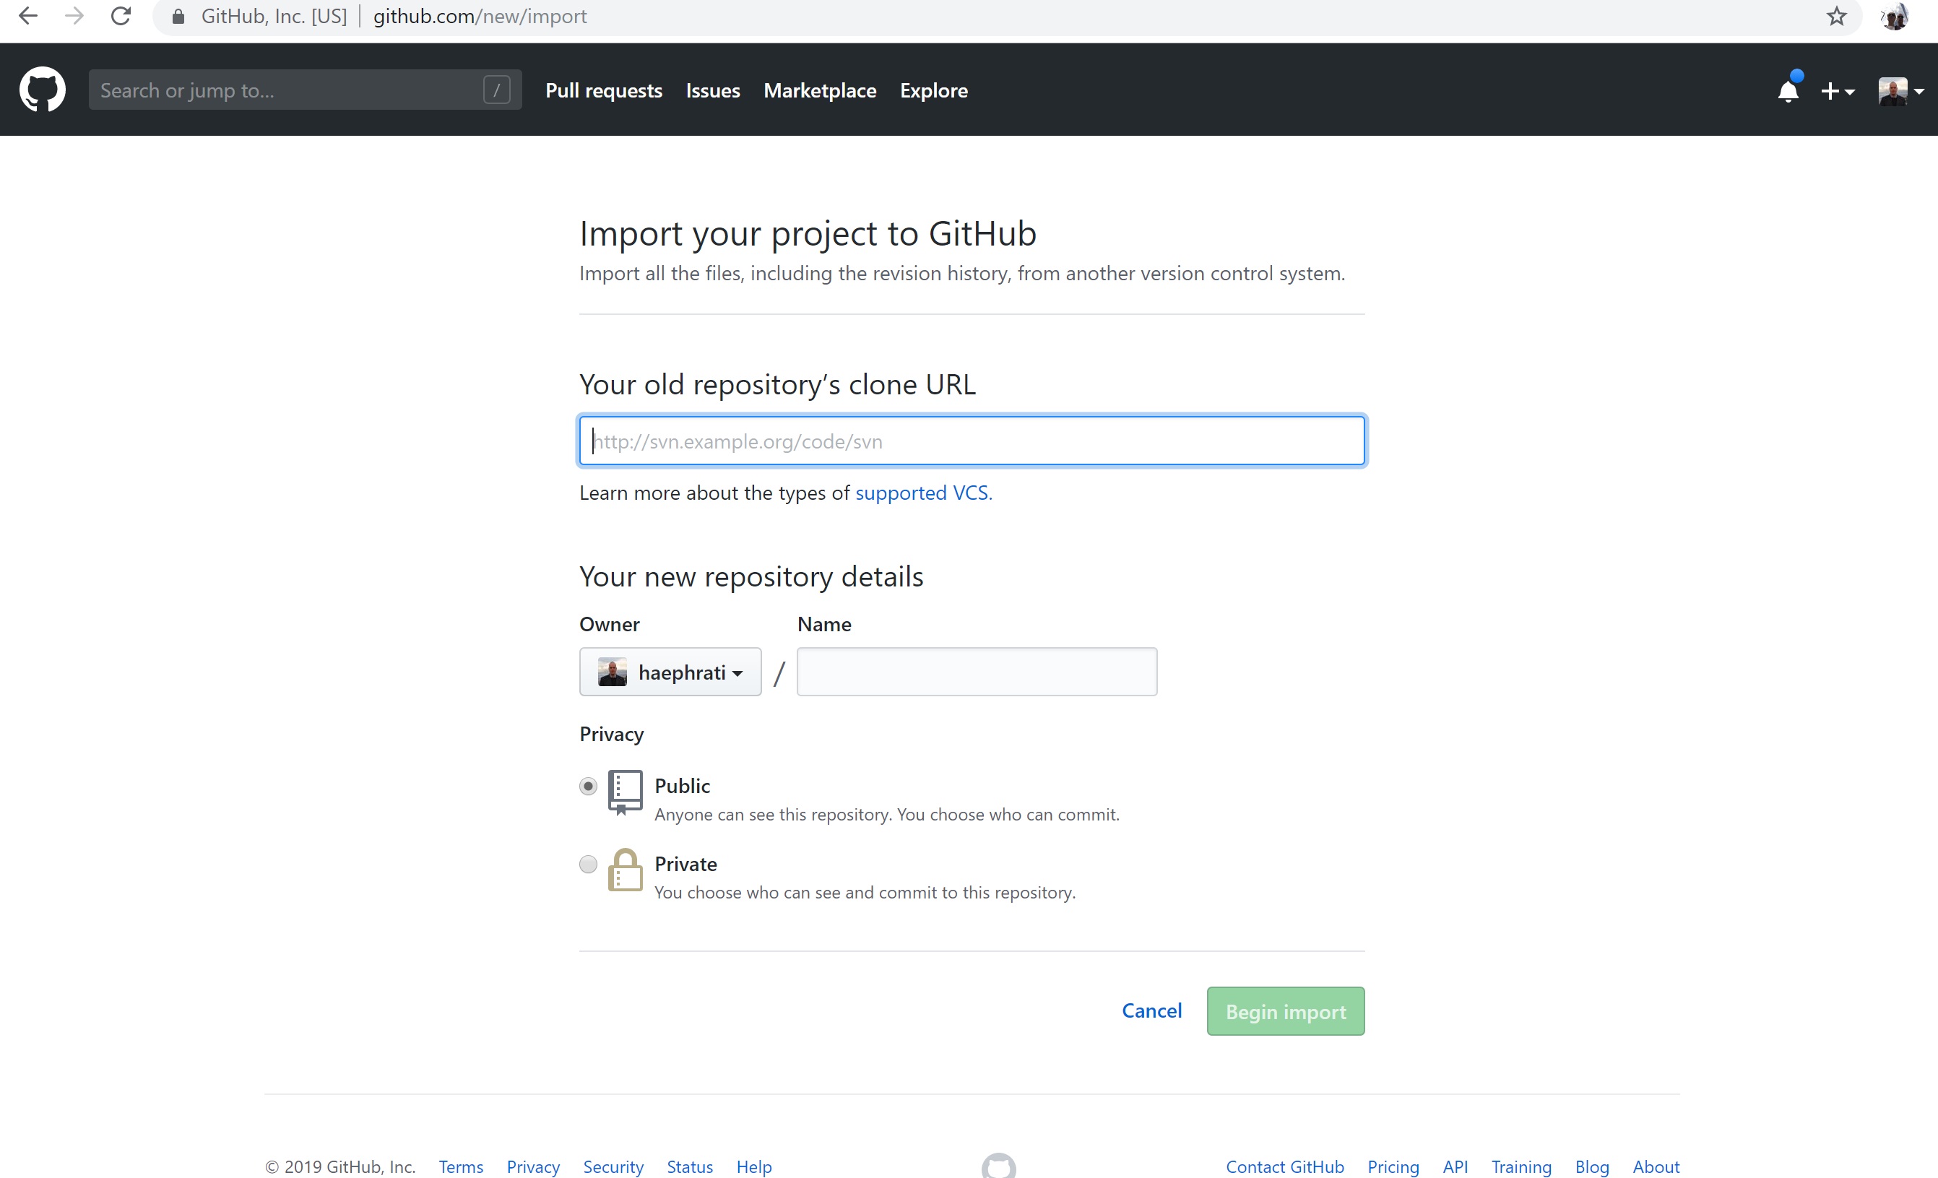Screen dimensions: 1938x1178
Task: Click the slash shortcut hint in the search box
Action: (x=496, y=90)
